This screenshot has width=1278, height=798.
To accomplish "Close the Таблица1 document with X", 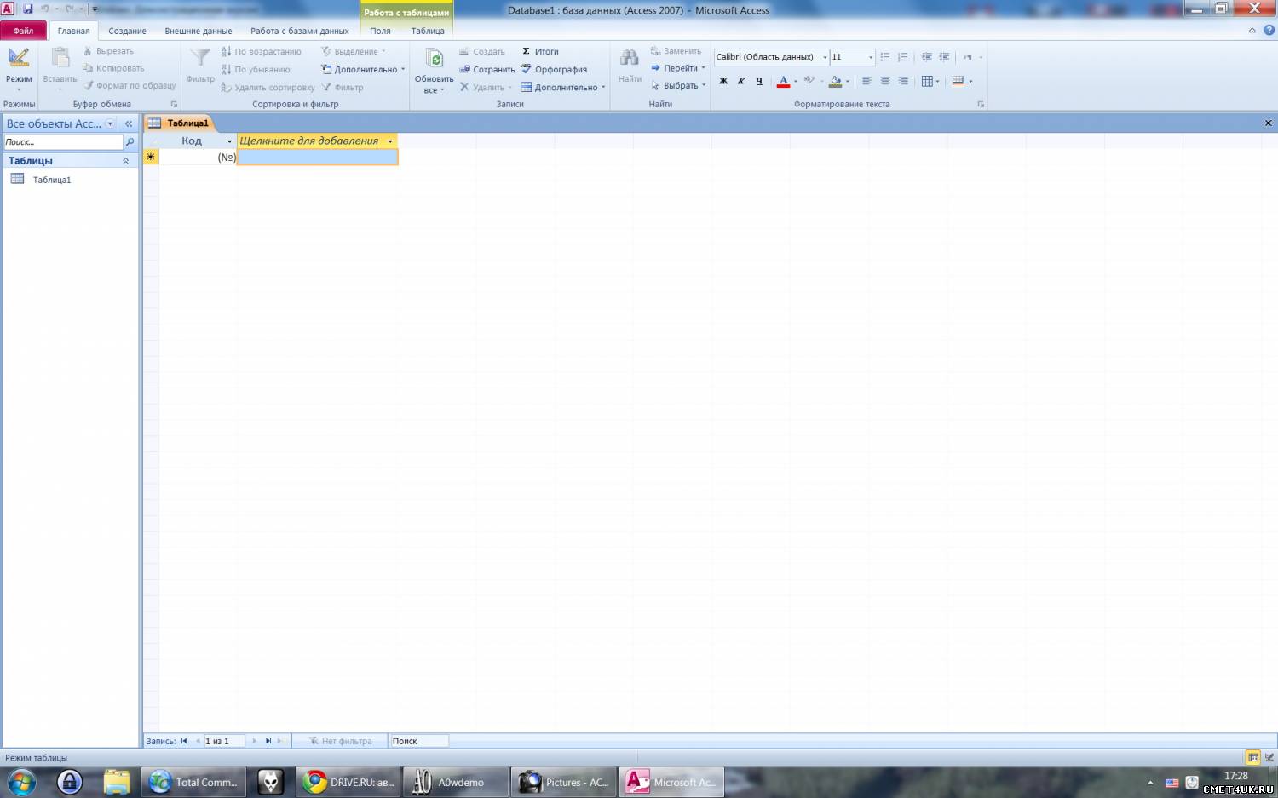I will coord(1268,123).
